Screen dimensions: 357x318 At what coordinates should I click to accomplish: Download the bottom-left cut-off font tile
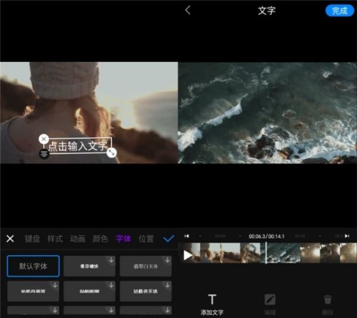click(55, 310)
